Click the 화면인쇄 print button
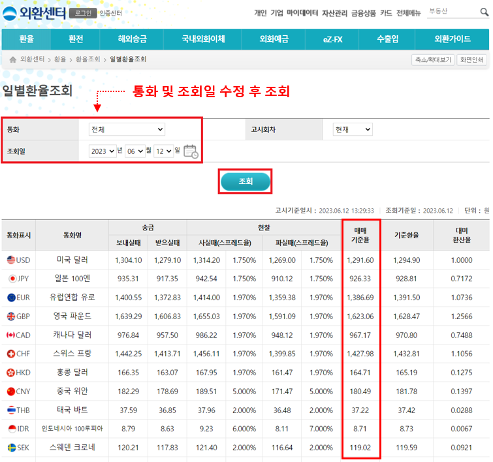493x462 pixels. point(471,59)
